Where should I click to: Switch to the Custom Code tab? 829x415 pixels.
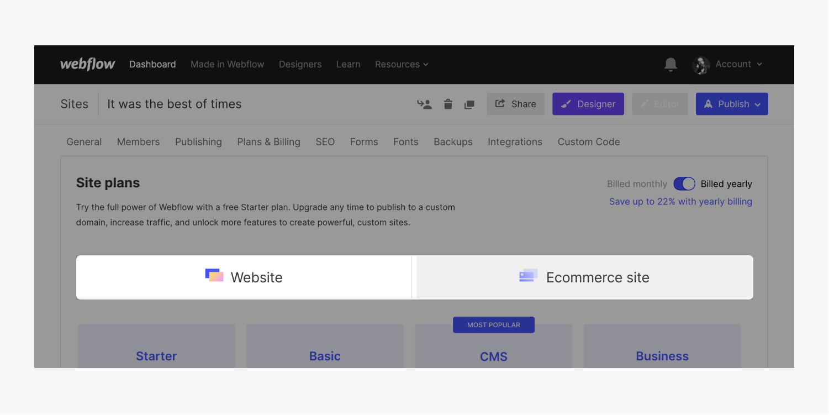click(589, 142)
